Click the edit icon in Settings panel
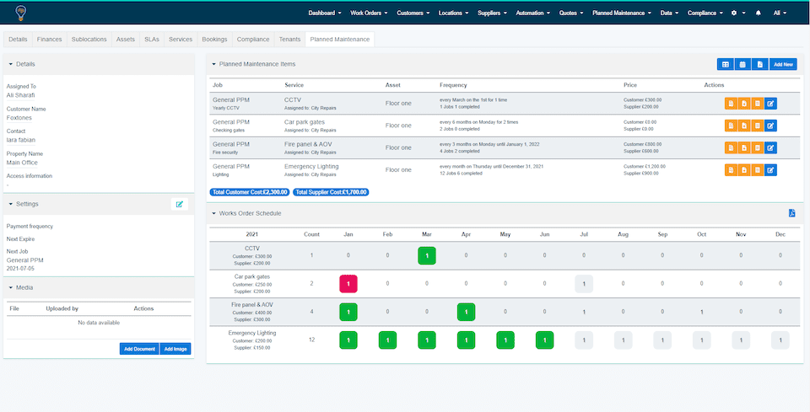Viewport: 810px width, 412px height. click(x=179, y=204)
